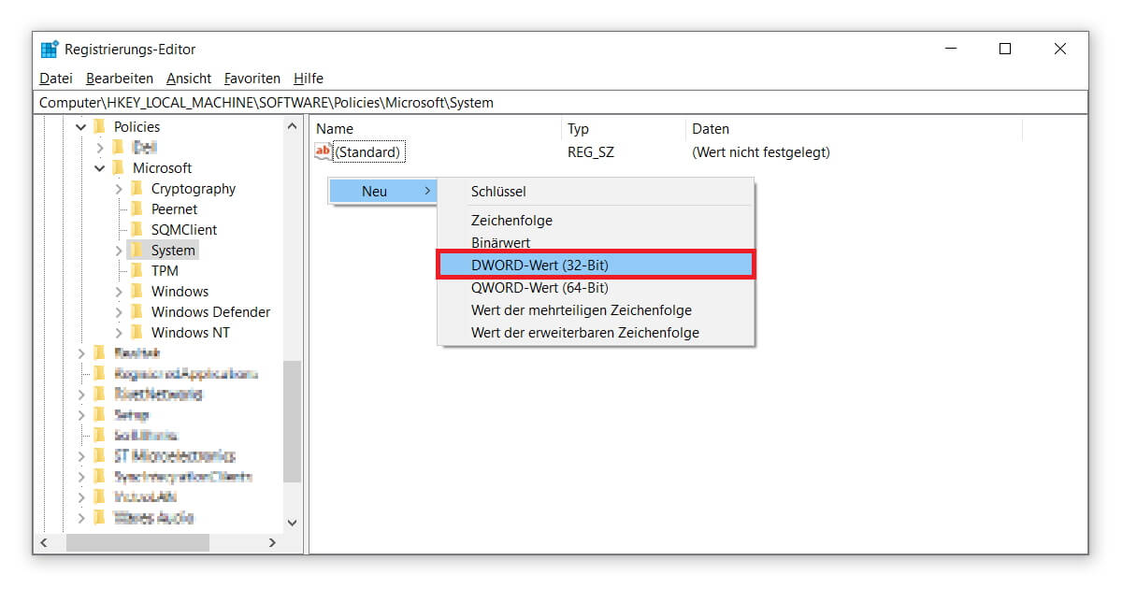Collapse the Microsoft tree node
This screenshot has width=1122, height=589.
pyautogui.click(x=100, y=168)
